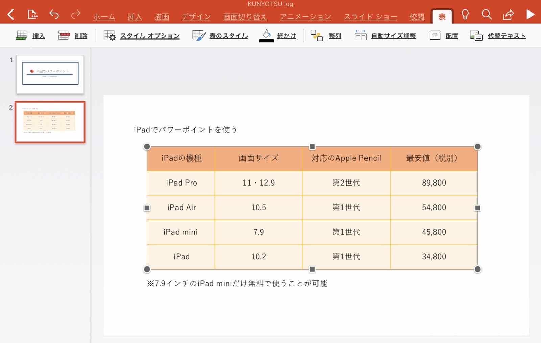
Task: Click the 整列 label
Action: pos(335,36)
